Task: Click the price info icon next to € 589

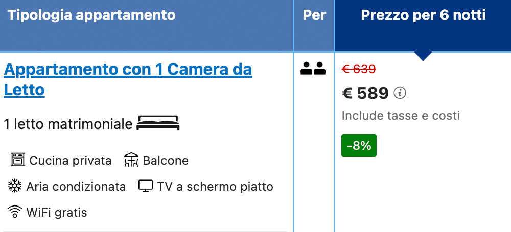Action: point(401,93)
